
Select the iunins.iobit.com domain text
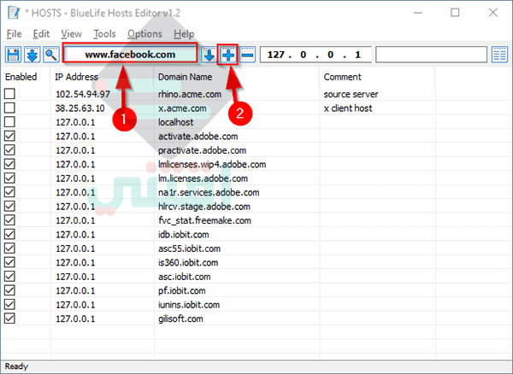pyautogui.click(x=189, y=305)
